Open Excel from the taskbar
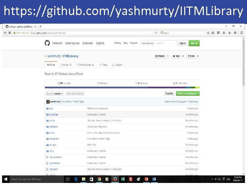Image resolution: width=247 pixels, height=185 pixels. (x=123, y=179)
